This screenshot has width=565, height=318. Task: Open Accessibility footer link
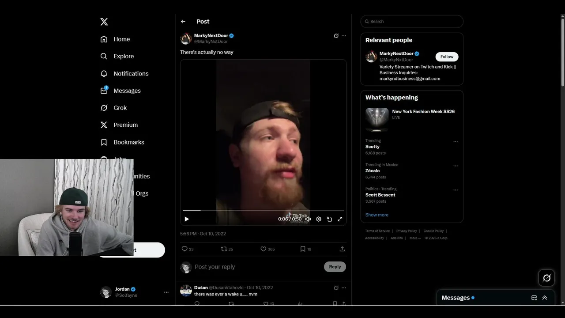point(374,238)
